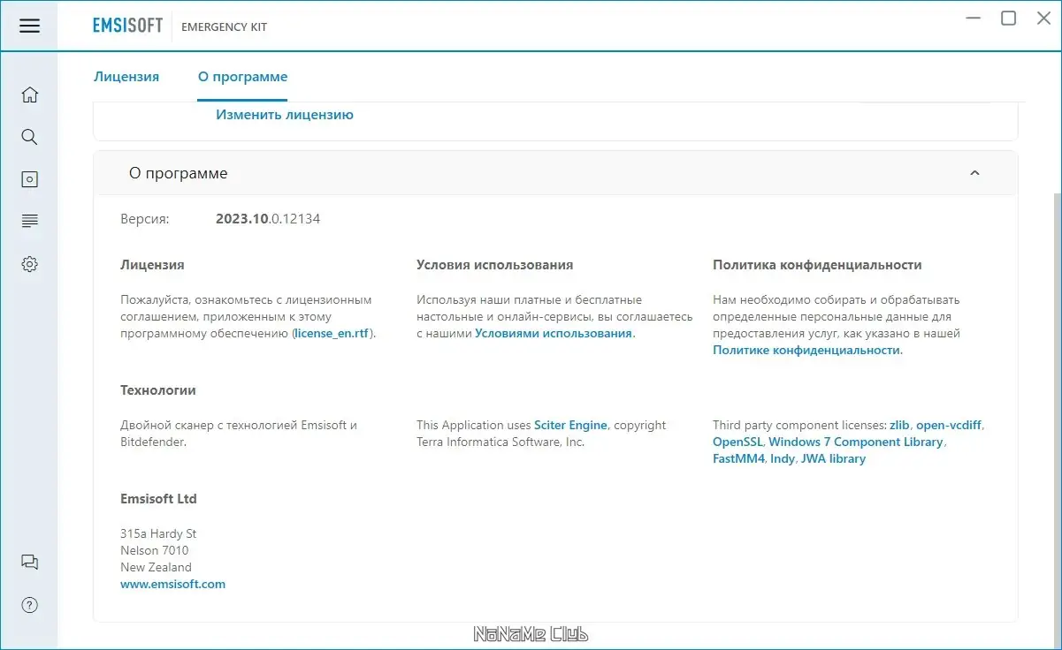1062x650 pixels.
Task: Collapse the О программе section
Action: pos(974,173)
